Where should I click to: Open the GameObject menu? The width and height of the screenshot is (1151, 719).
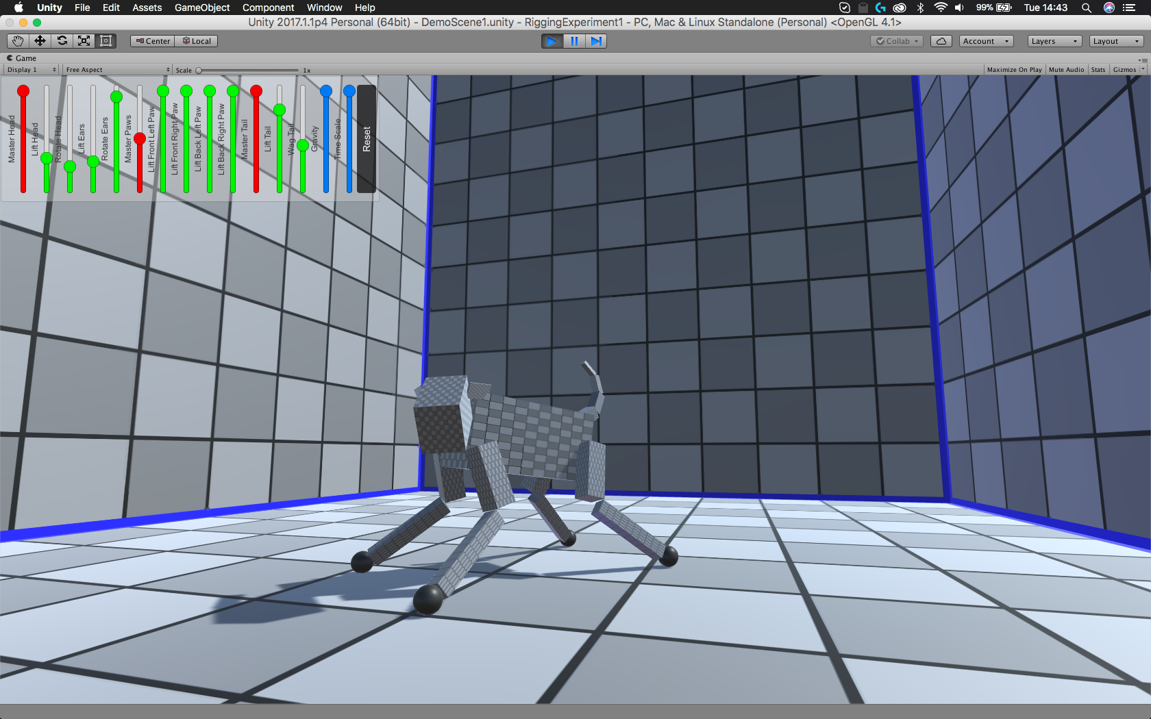click(x=202, y=8)
